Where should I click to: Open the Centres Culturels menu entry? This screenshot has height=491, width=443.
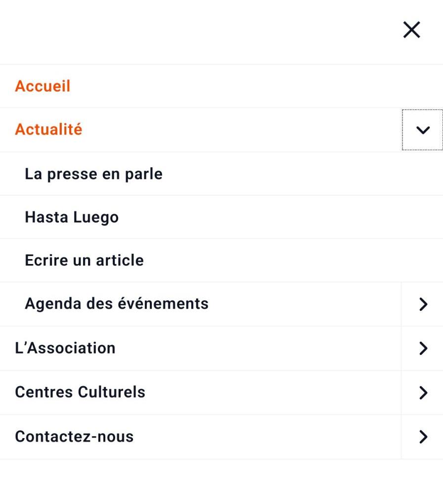[80, 392]
